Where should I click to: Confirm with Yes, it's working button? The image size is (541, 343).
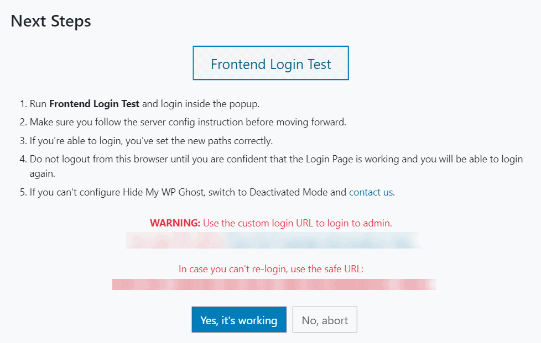pyautogui.click(x=238, y=320)
